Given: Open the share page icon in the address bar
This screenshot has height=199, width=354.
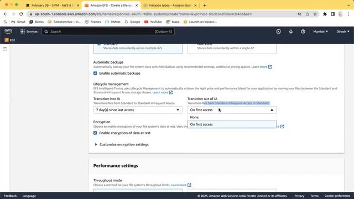Looking at the screenshot, I should (x=307, y=14).
